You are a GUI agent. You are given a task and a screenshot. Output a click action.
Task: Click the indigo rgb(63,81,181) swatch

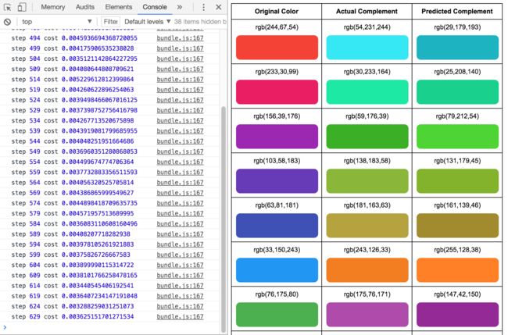277,225
